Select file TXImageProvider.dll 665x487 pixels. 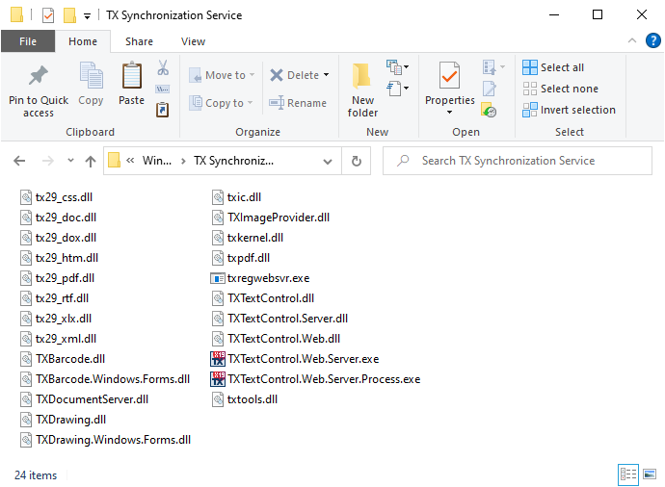point(271,218)
